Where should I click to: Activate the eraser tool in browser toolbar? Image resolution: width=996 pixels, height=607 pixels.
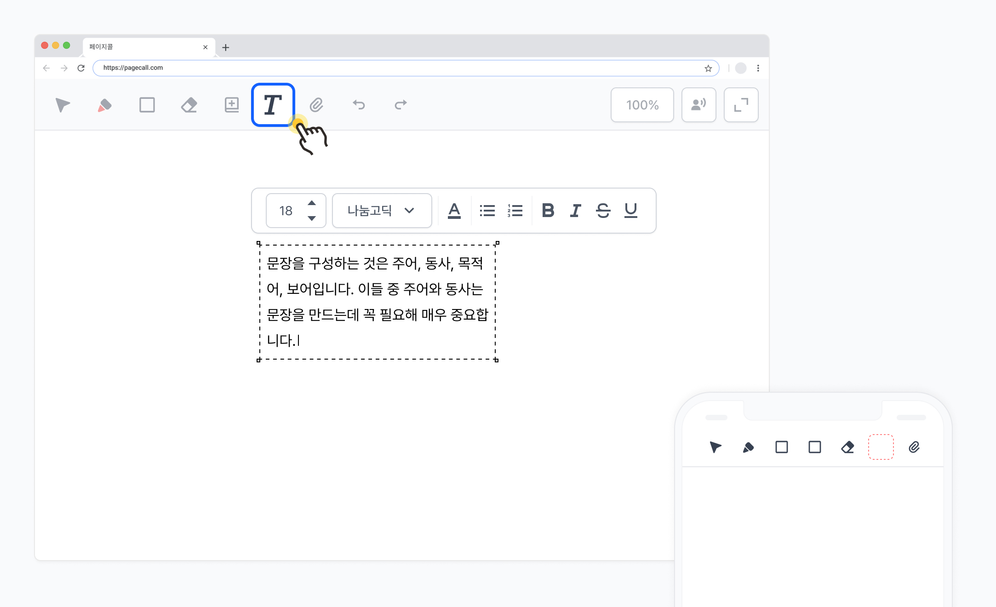pos(189,105)
